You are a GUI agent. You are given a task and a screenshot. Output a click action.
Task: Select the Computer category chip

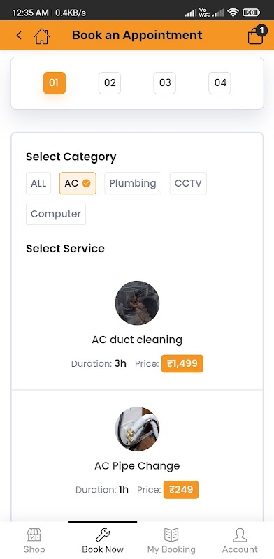(x=56, y=214)
